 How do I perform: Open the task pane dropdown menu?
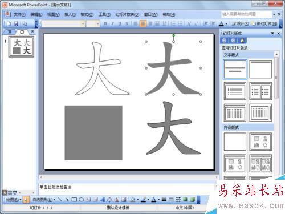tap(272, 33)
